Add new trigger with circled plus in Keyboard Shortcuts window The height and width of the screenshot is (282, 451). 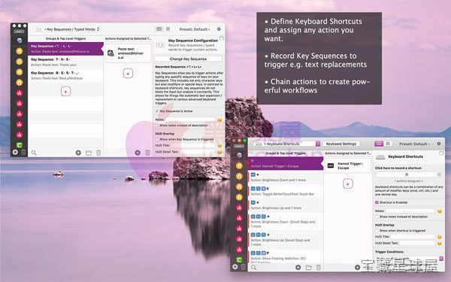(x=298, y=267)
